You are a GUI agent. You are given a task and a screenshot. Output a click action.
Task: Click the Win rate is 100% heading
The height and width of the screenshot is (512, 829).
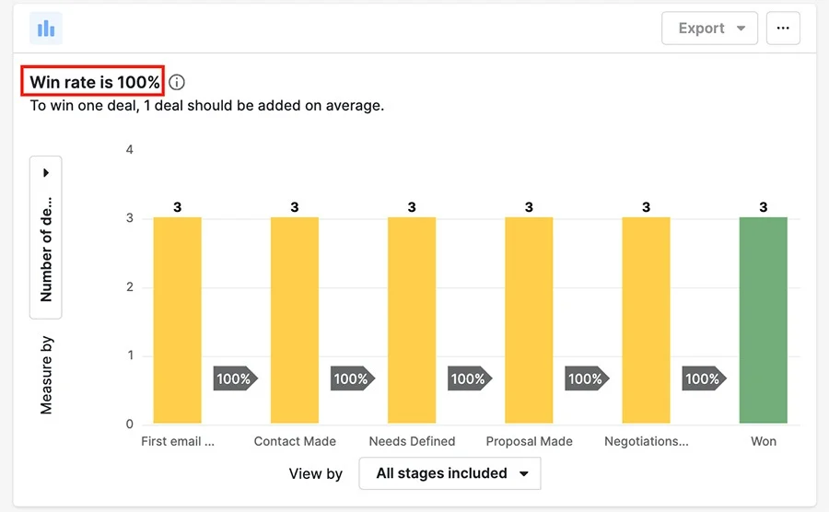tap(94, 82)
